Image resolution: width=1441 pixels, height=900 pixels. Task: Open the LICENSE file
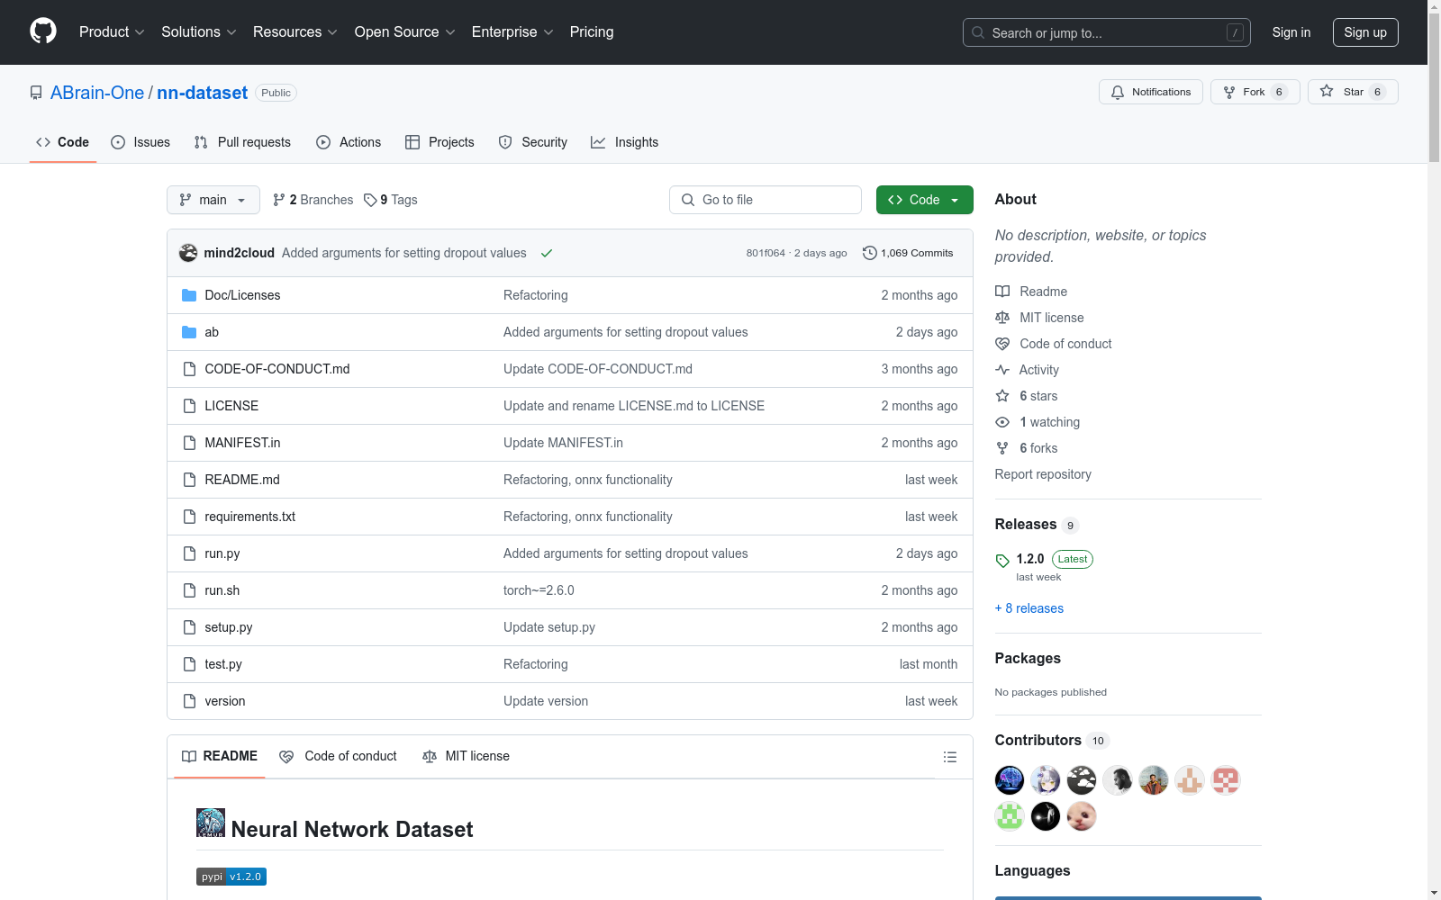tap(231, 406)
